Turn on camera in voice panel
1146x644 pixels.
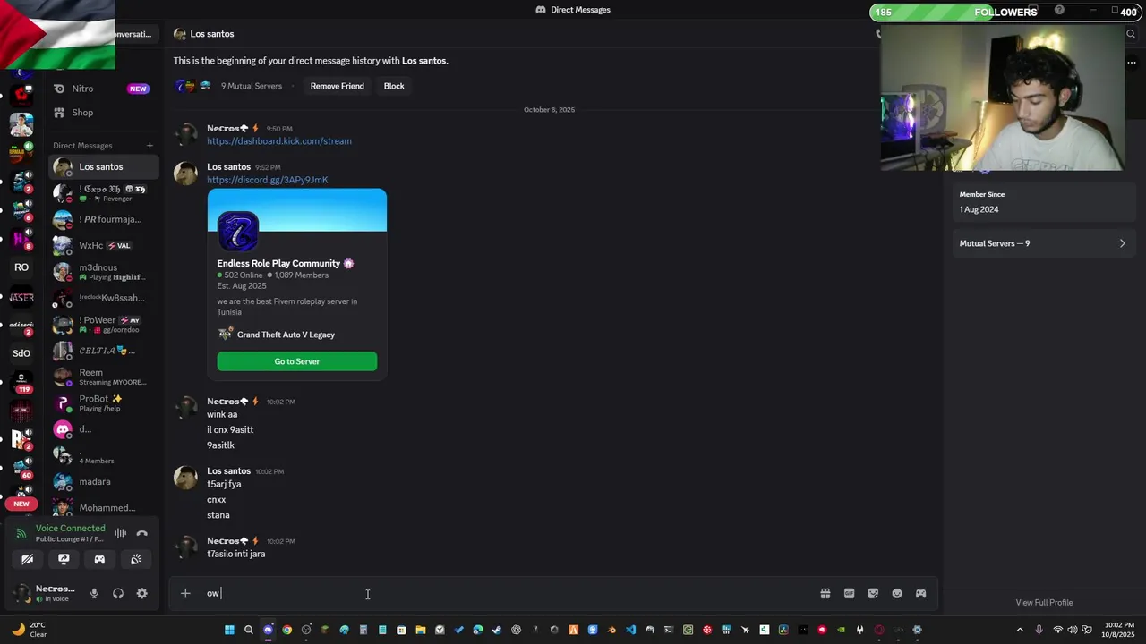coord(28,559)
